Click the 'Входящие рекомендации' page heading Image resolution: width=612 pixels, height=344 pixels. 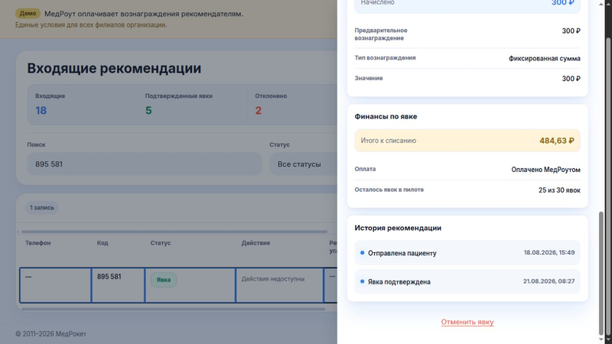(x=114, y=68)
